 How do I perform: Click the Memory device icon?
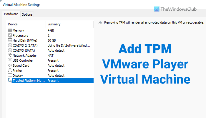pyautogui.click(x=10, y=30)
